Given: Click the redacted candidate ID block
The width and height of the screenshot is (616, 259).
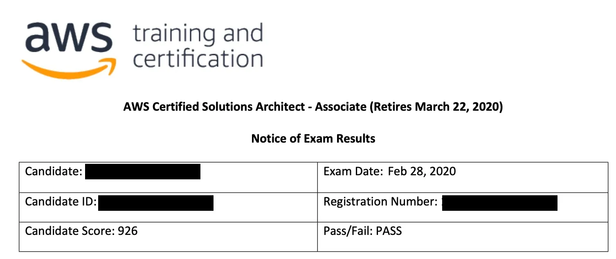Looking at the screenshot, I should [156, 203].
